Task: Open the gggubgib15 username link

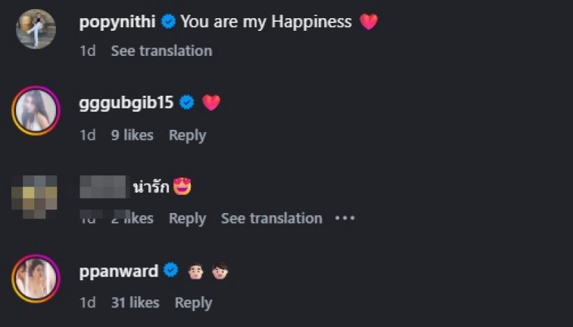Action: 126,103
